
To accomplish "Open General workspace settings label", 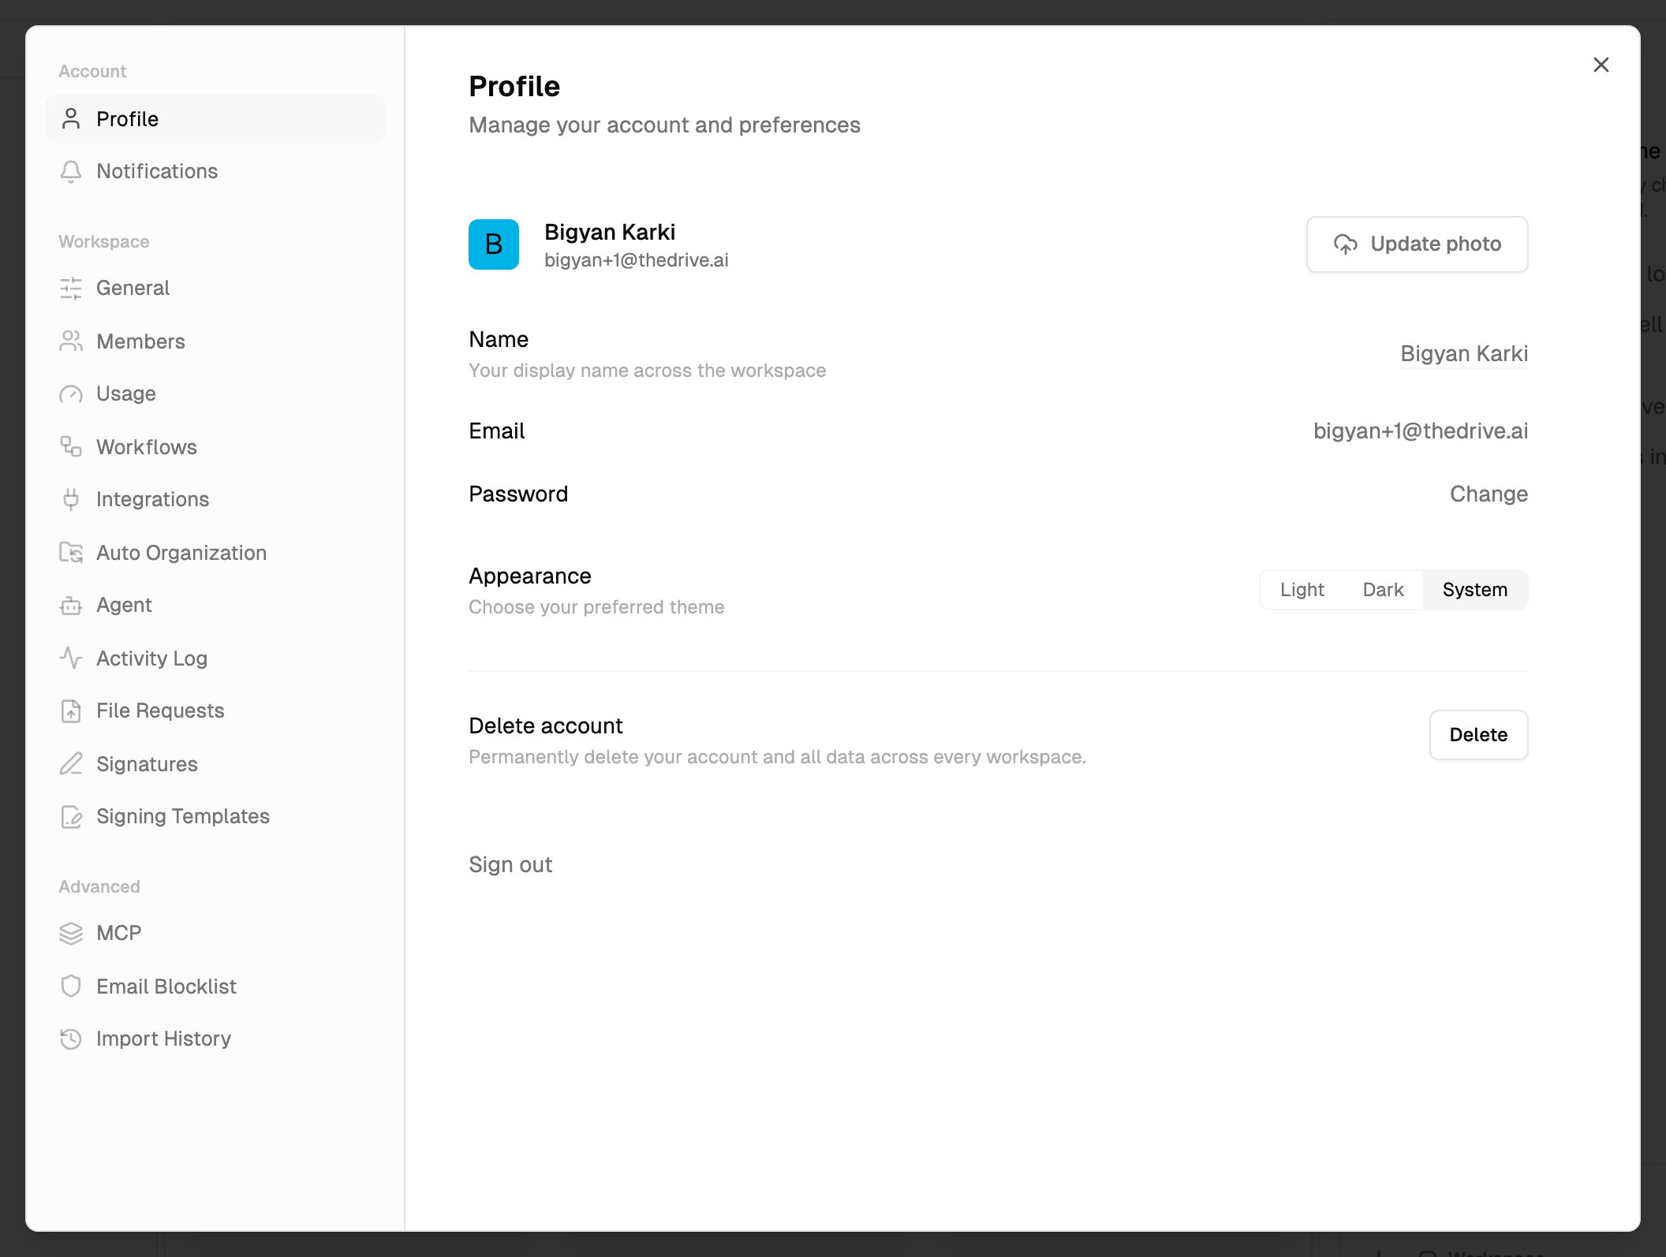I will click(x=133, y=288).
